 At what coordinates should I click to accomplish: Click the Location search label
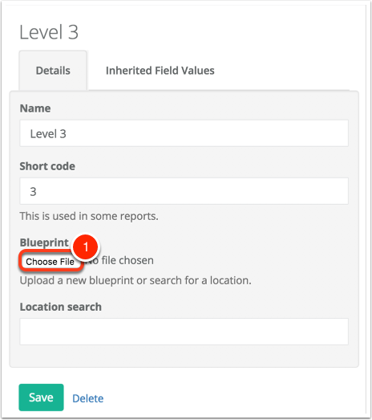(x=61, y=307)
